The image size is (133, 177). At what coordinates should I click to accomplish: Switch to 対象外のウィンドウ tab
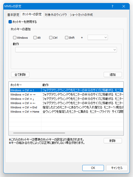[x=56, y=15]
